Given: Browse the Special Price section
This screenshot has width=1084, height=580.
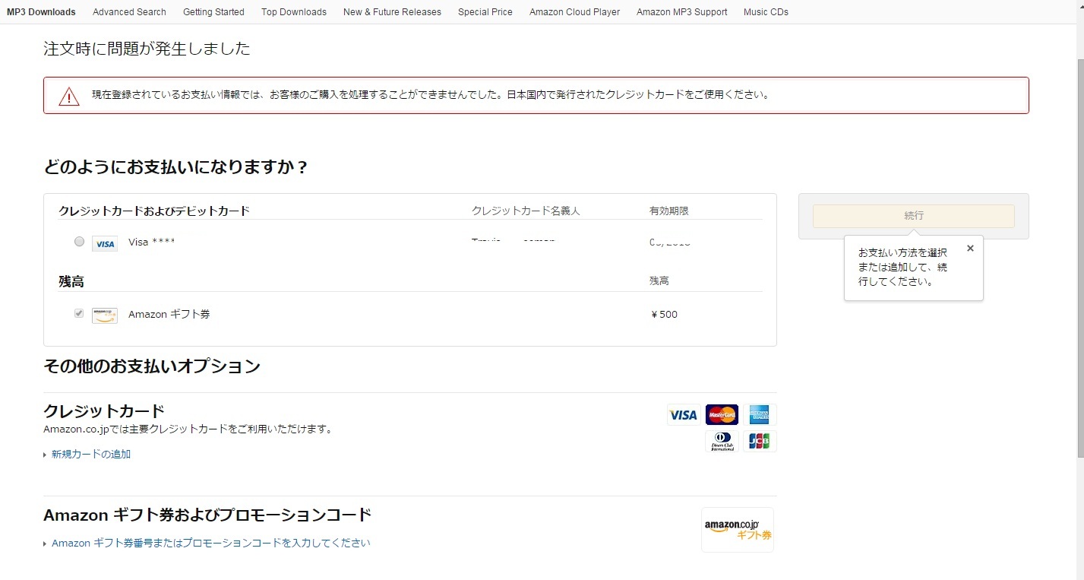Looking at the screenshot, I should [485, 12].
